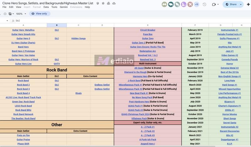Viewport: 251px width, 147px height.
Task: Open the File menu
Action: 4,7
